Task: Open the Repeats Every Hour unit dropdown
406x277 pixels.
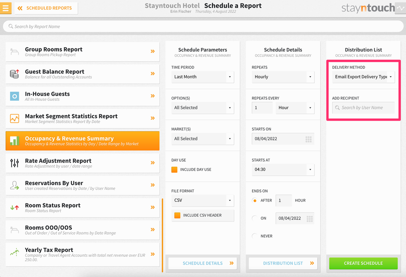Action: tap(295, 108)
